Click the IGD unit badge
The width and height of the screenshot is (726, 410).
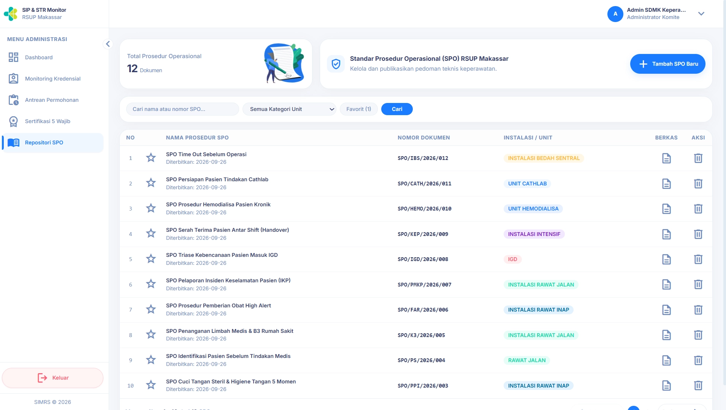coord(512,259)
